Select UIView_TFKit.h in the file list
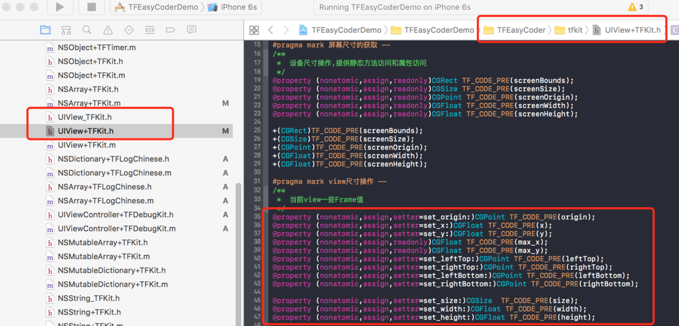 (x=84, y=117)
